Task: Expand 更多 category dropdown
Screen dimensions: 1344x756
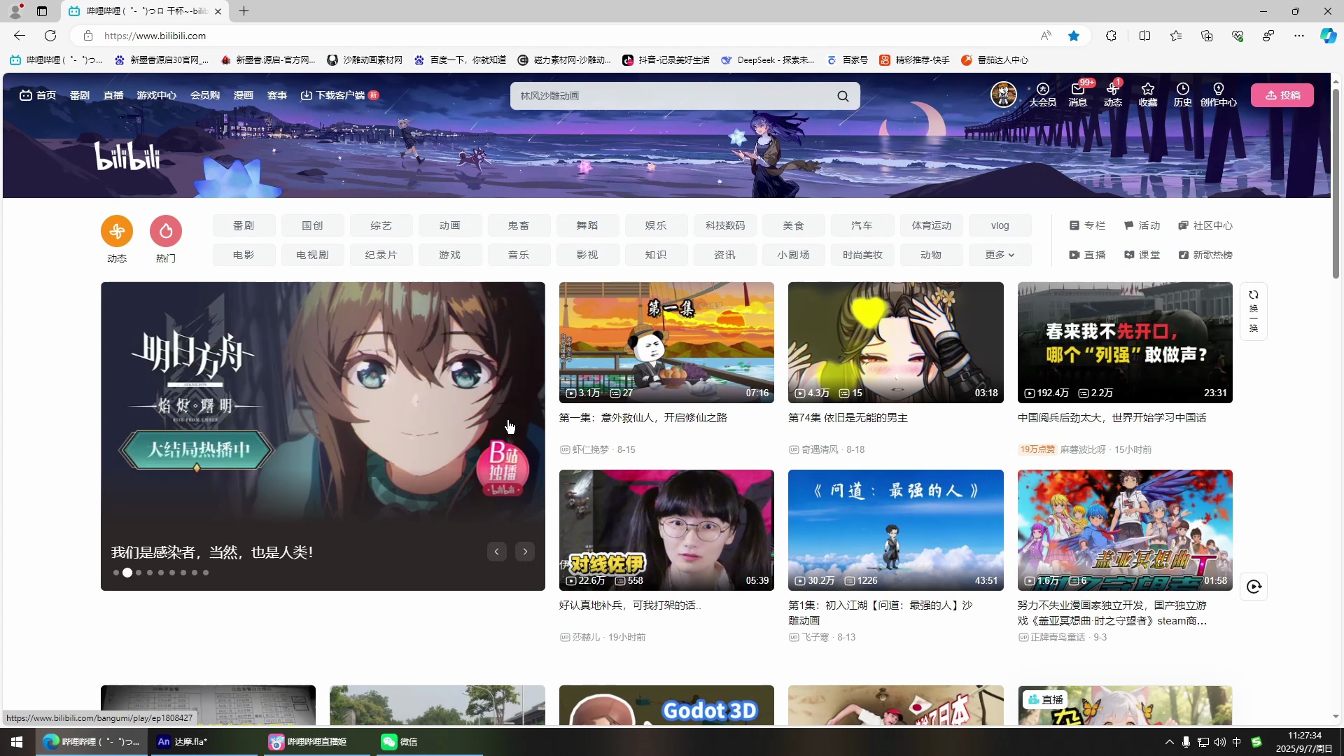Action: coord(1000,255)
